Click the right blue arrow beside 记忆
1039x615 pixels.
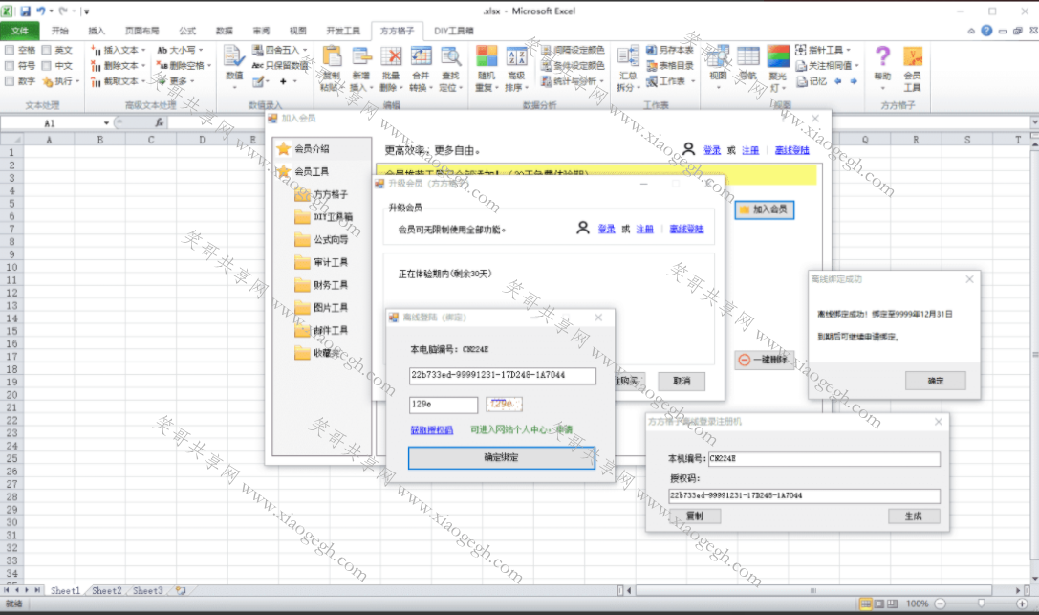point(854,81)
